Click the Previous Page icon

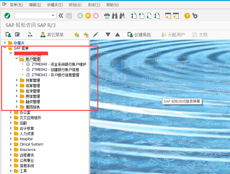click(141, 16)
